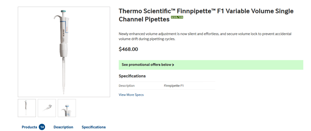Screen dimensions: 311x131
Task: Click the Description label in specs table
Action: (126, 86)
